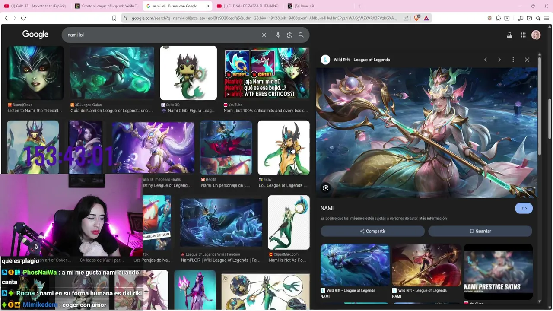Viewport: 553px width, 311px height.
Task: Click the browser address bar URL
Action: click(x=264, y=18)
